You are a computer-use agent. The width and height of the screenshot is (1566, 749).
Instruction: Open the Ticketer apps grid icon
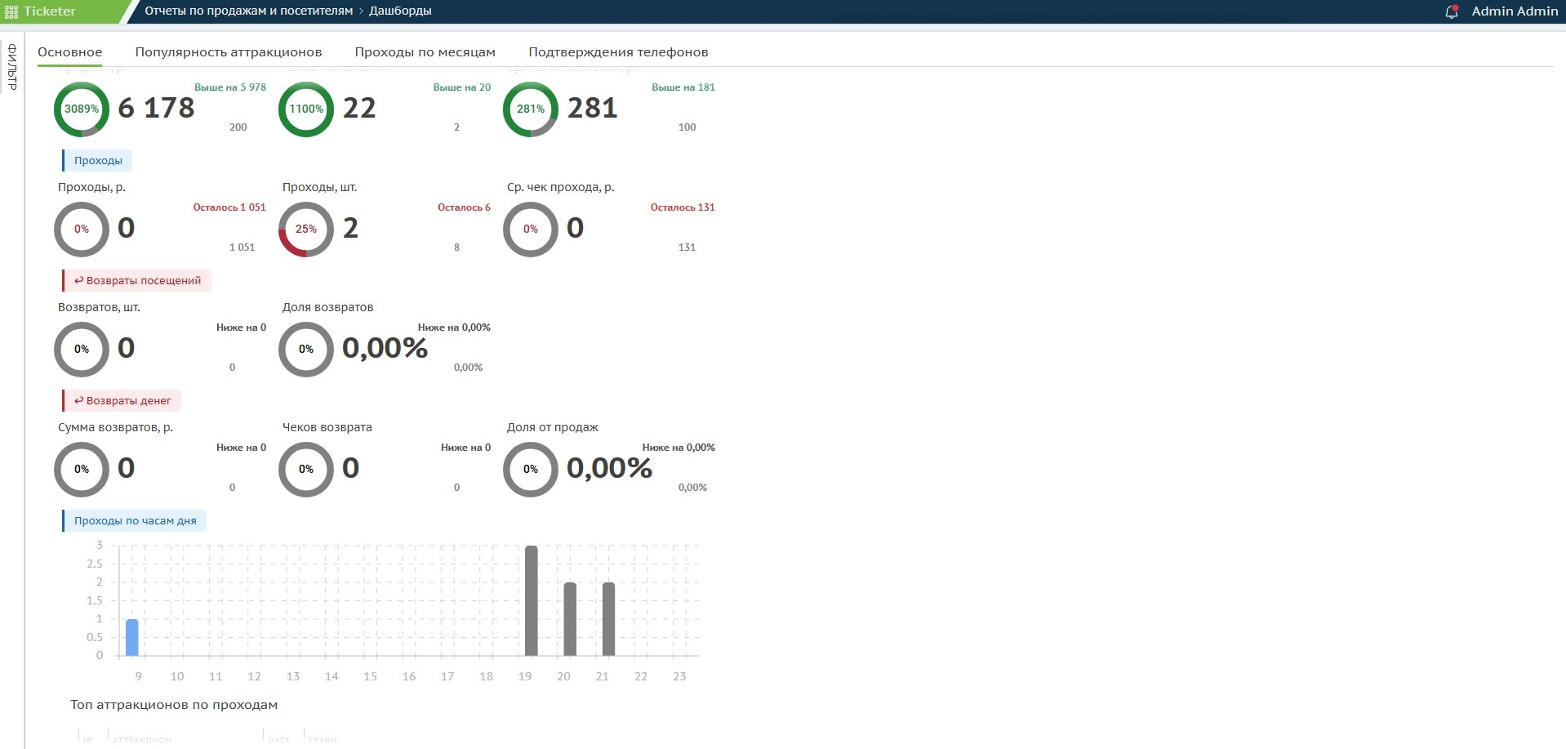point(11,11)
